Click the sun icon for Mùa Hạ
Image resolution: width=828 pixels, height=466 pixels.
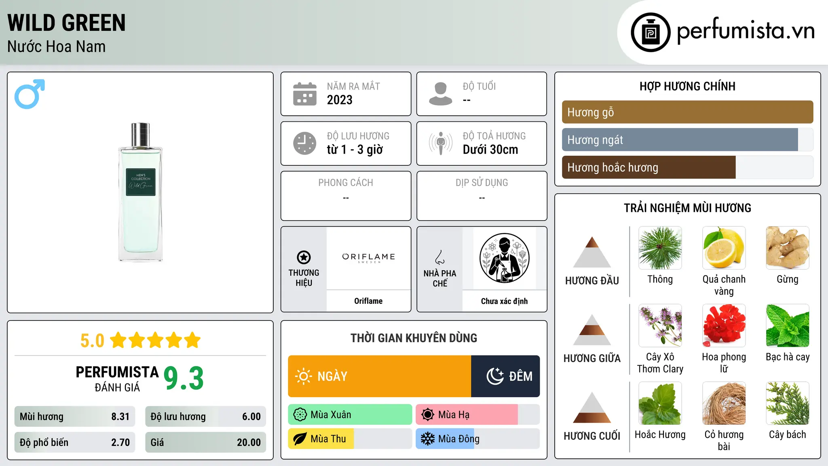[428, 415]
